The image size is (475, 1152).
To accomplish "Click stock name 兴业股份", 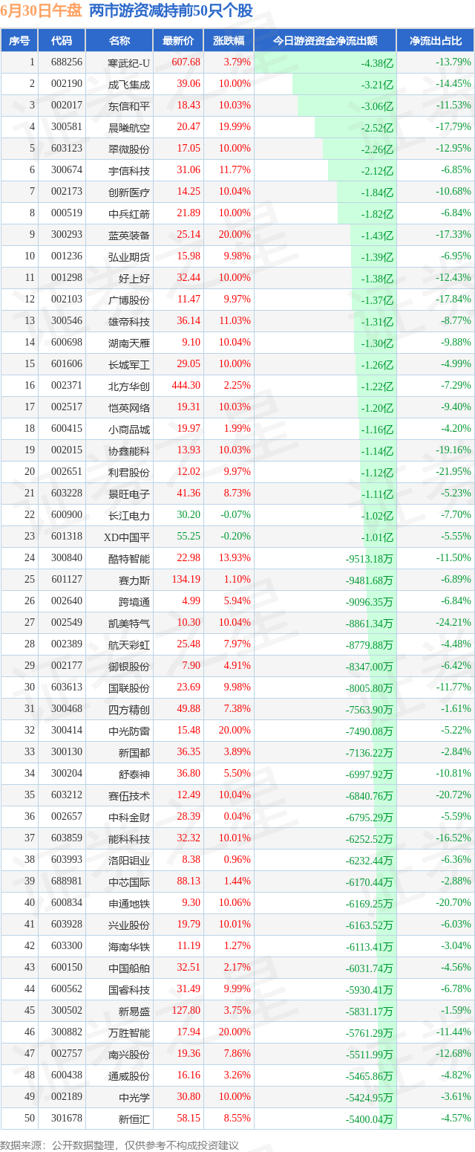I will tap(128, 925).
